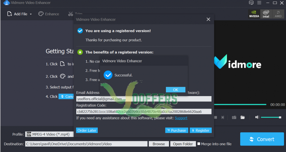
Task: Minimize the application window
Action: click(x=268, y=3)
